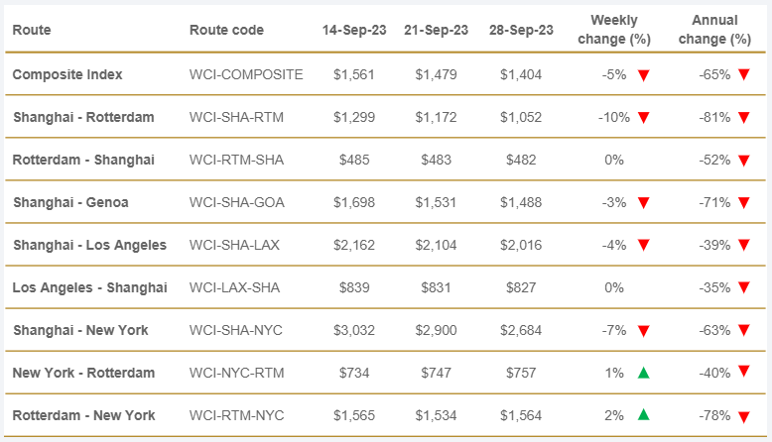Select the Composite Index row label
772x442 pixels.
[65, 74]
